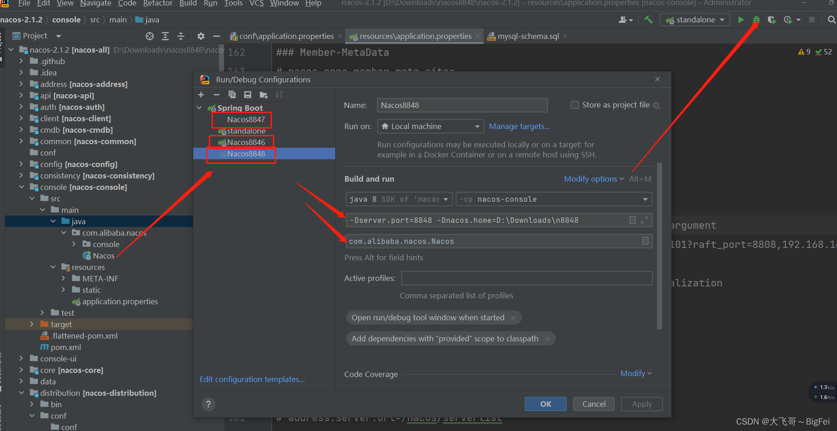Remove the 'Open run/debug tool window when started' option
The height and width of the screenshot is (431, 837).
[x=513, y=318]
